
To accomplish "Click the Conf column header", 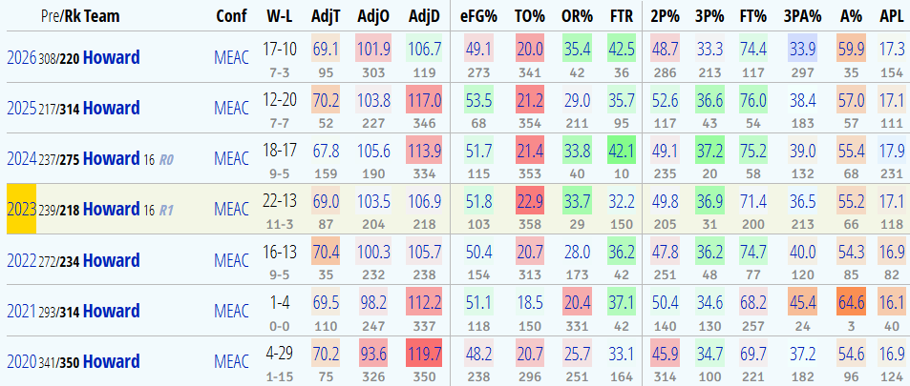I will (x=231, y=17).
